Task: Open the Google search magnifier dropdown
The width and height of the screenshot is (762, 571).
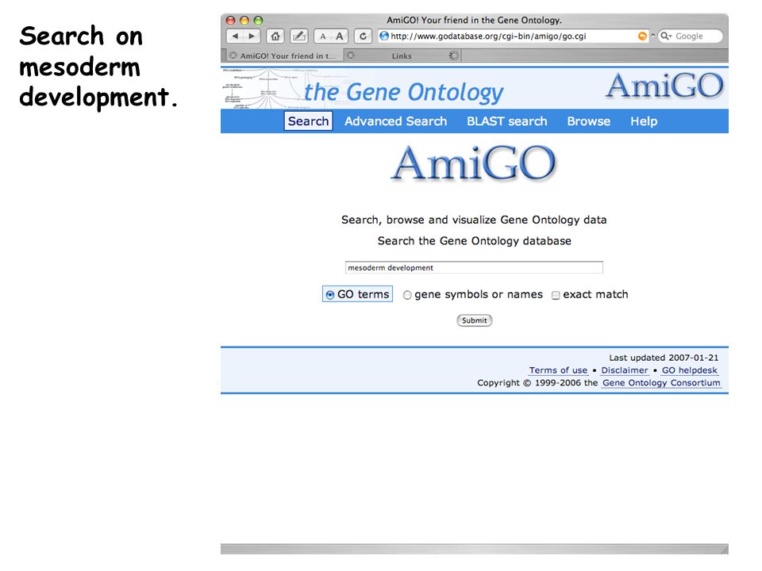Action: click(666, 36)
